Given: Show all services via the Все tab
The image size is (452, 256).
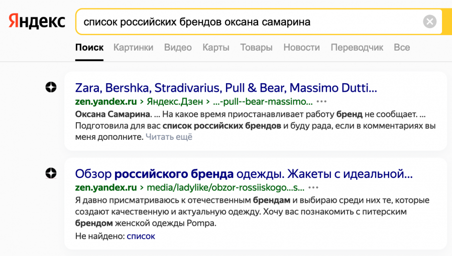Looking at the screenshot, I should [402, 48].
